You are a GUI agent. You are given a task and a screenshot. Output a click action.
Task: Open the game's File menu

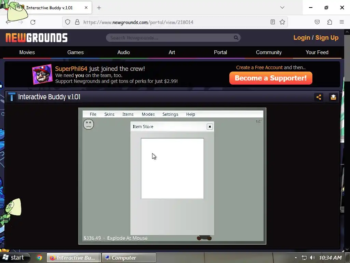coord(93,114)
